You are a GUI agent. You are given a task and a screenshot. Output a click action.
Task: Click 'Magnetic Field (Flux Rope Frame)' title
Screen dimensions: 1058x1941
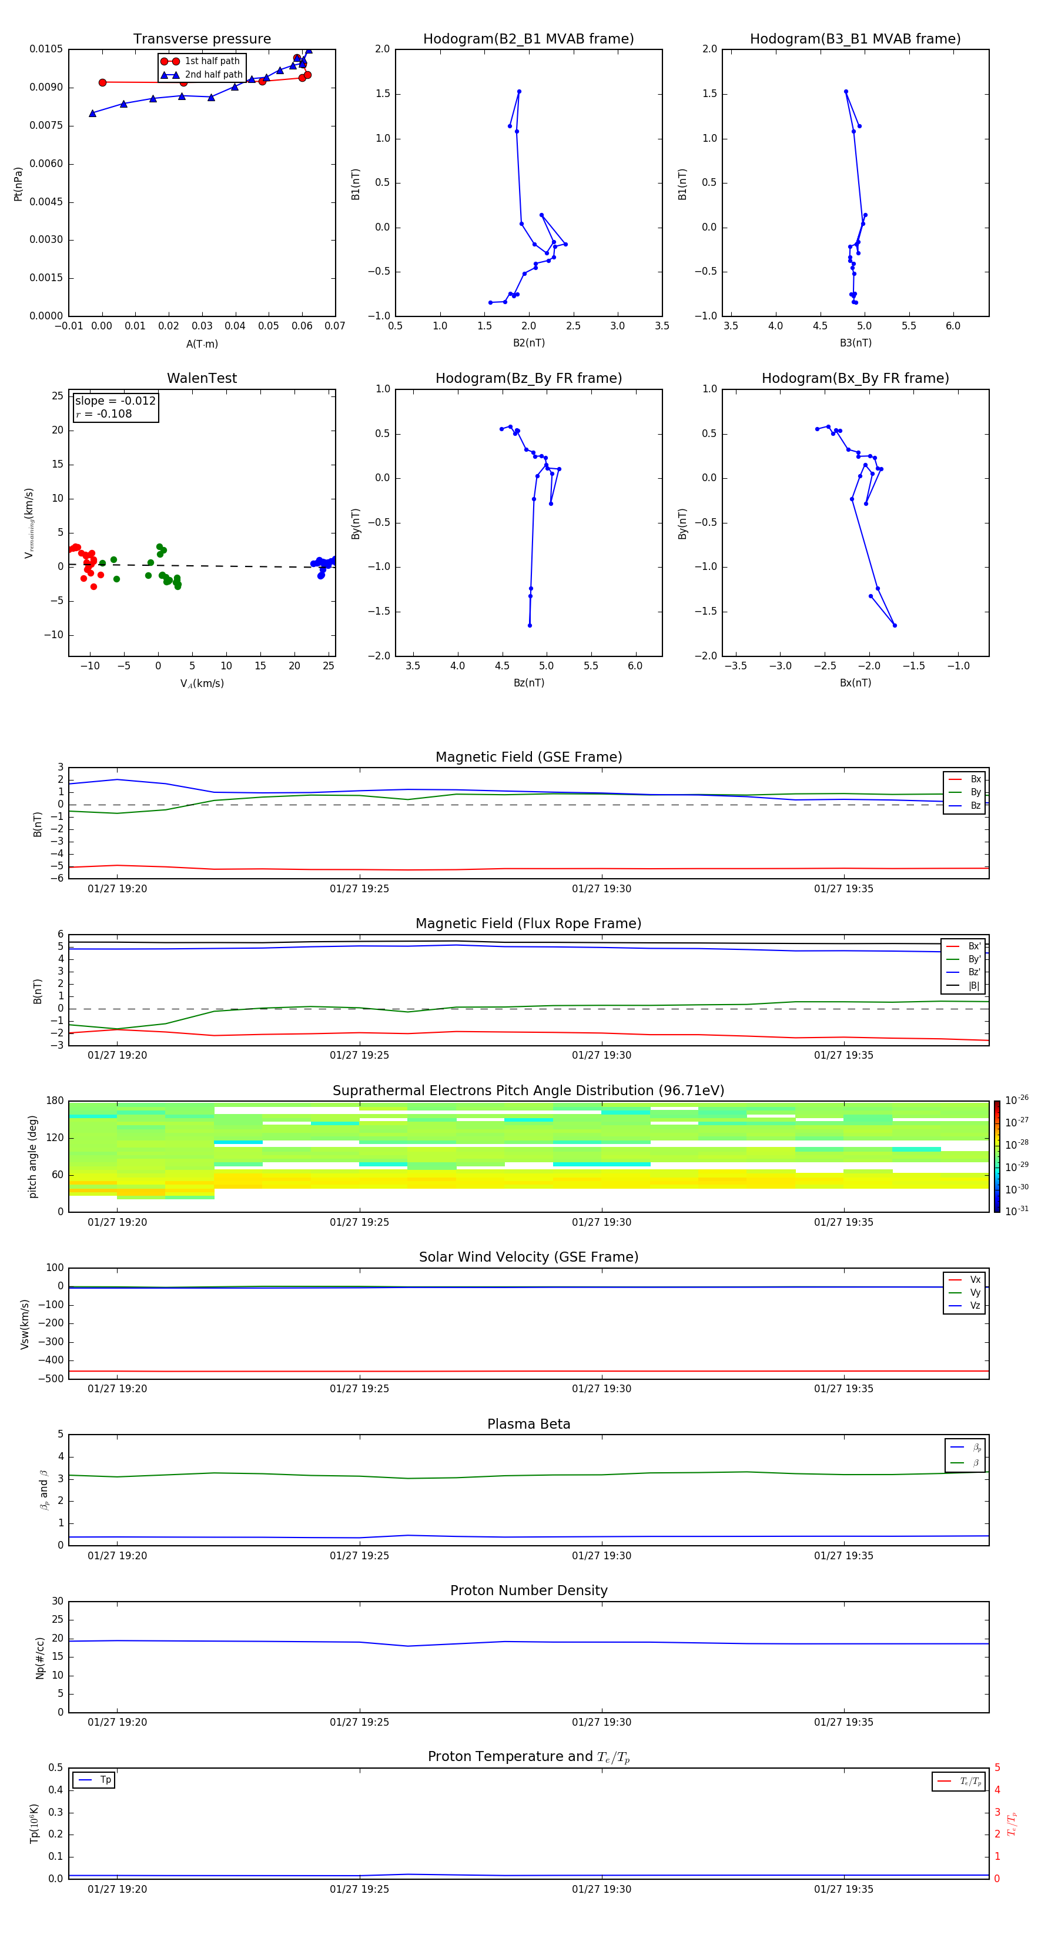(x=528, y=924)
